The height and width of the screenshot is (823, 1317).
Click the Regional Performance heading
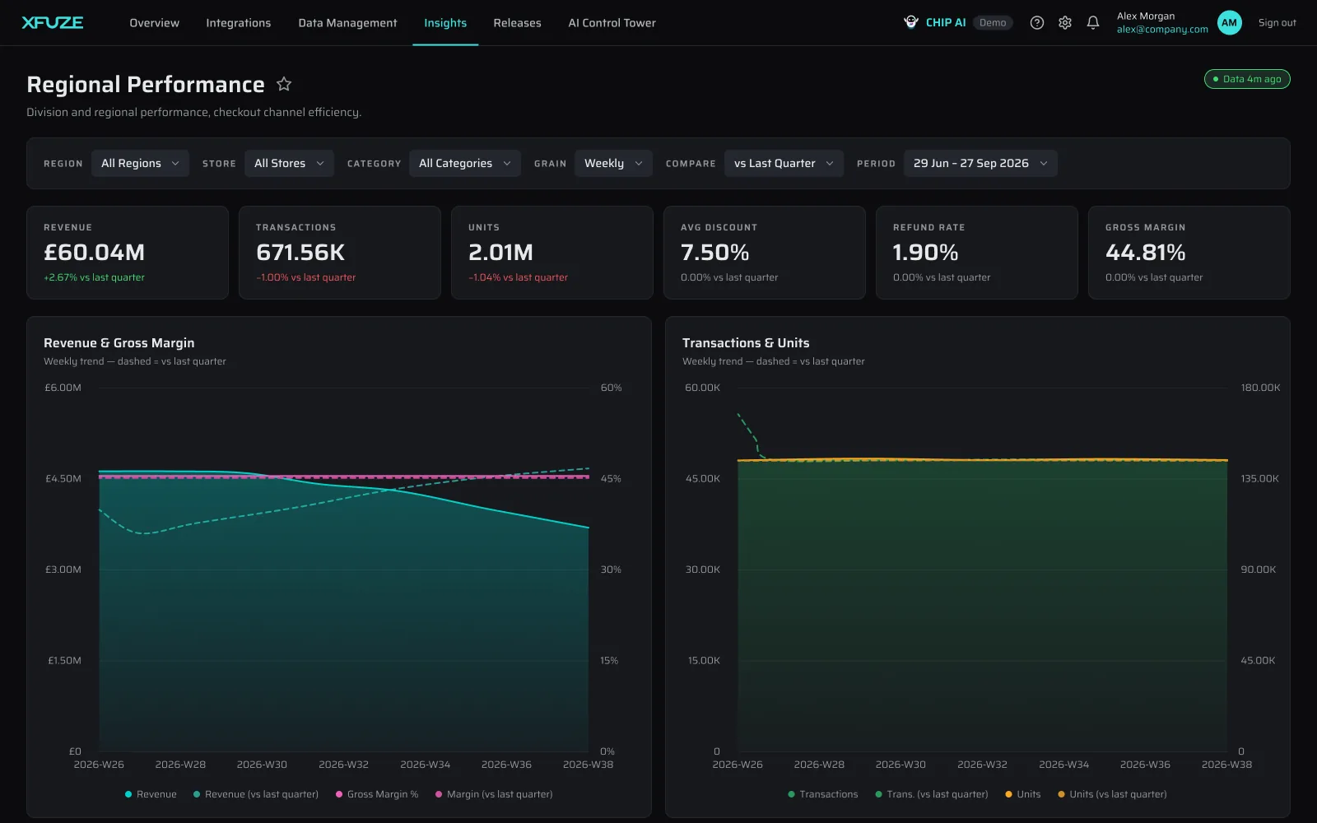146,84
